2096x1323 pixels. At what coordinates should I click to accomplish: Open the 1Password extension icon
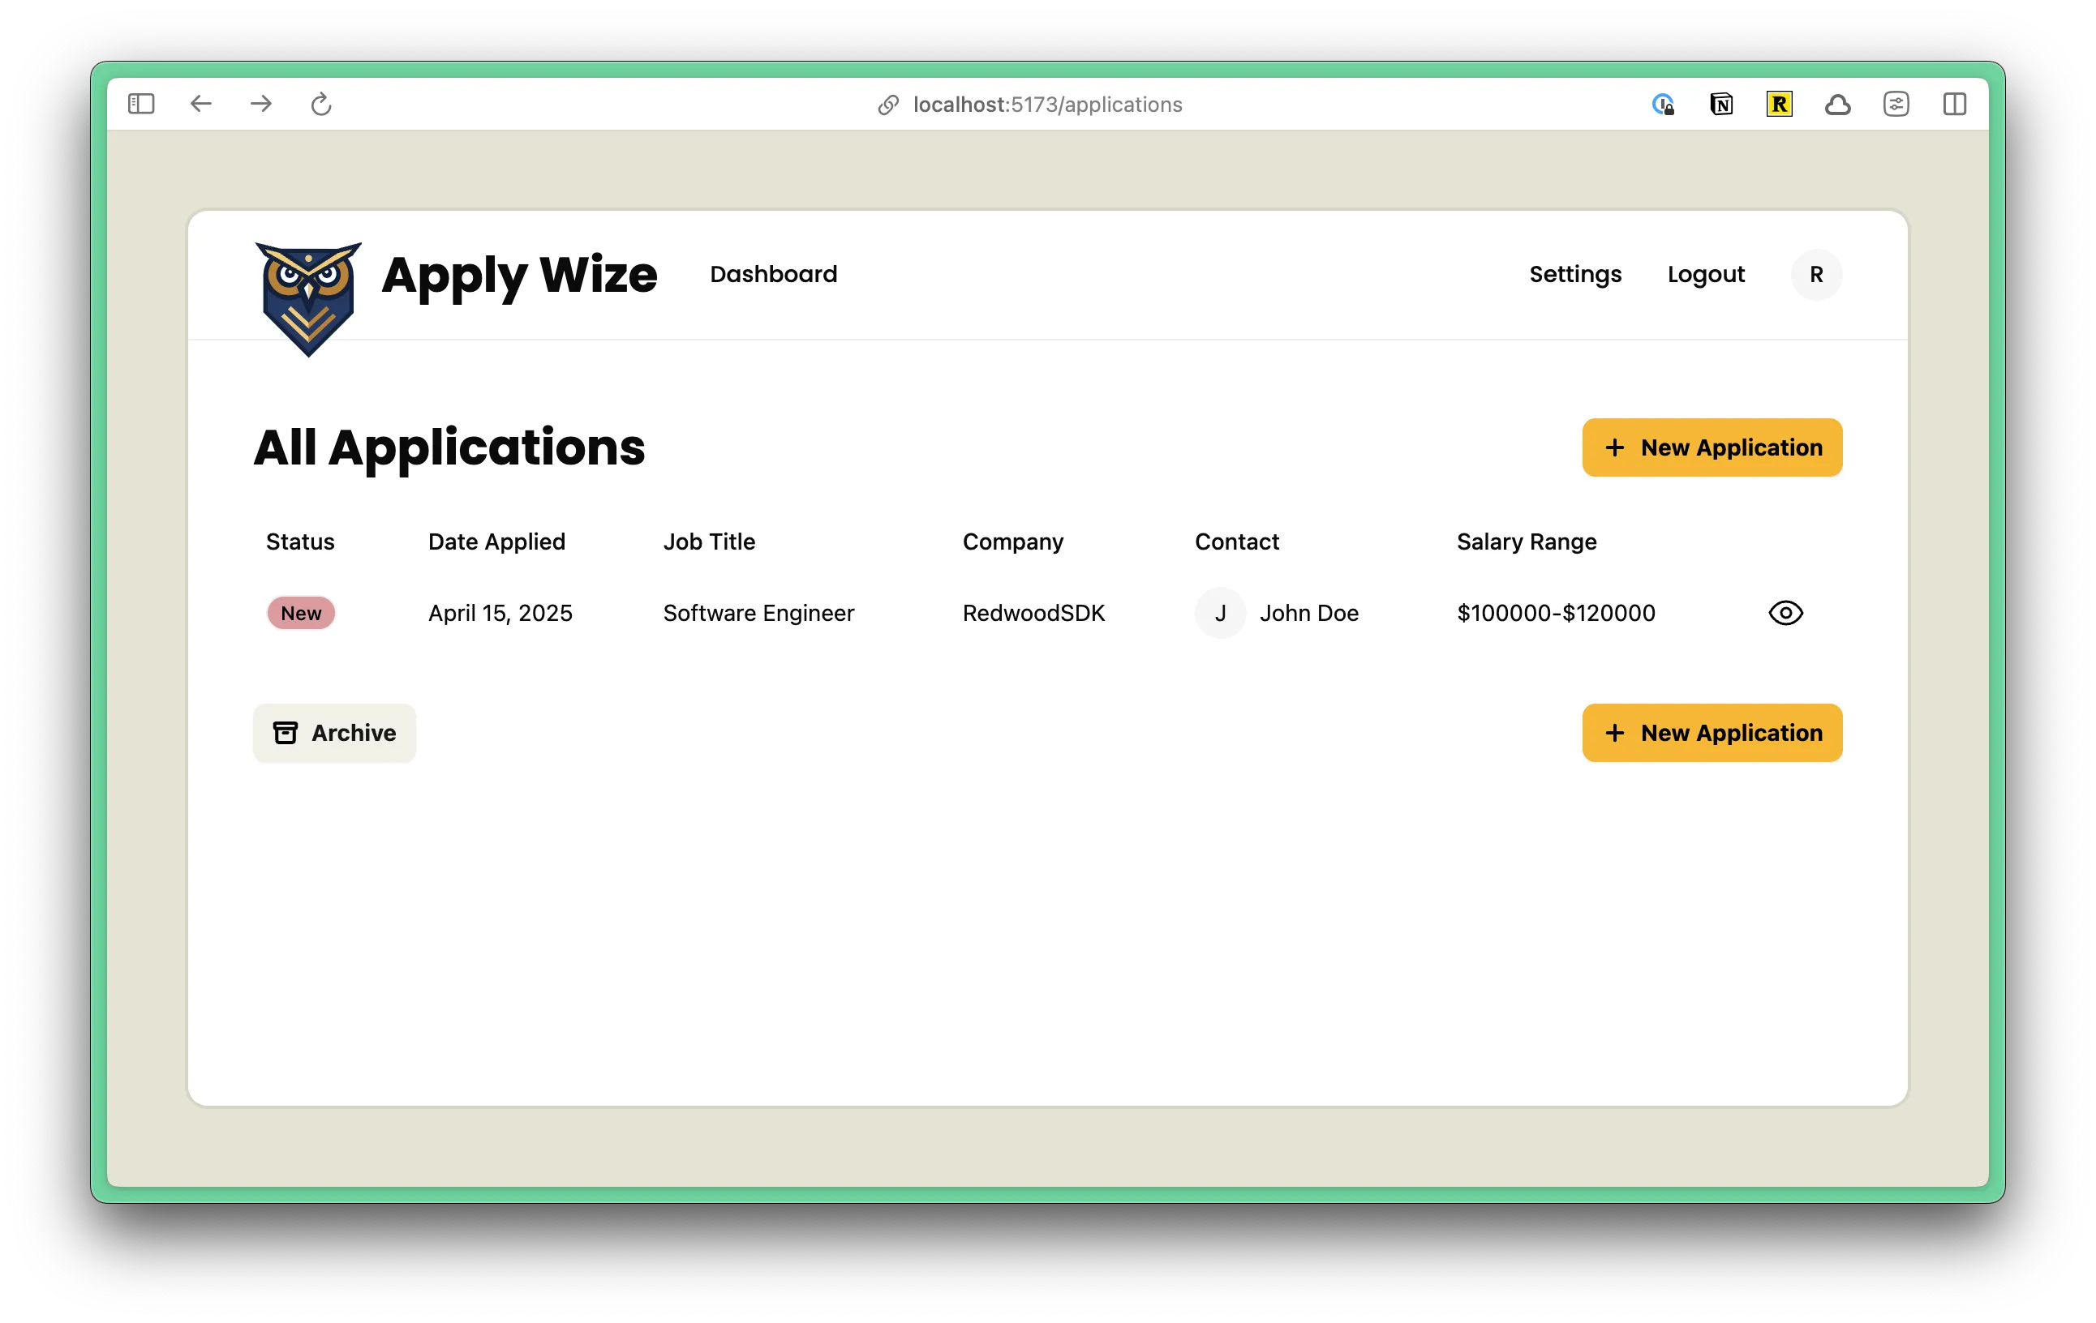click(1663, 105)
